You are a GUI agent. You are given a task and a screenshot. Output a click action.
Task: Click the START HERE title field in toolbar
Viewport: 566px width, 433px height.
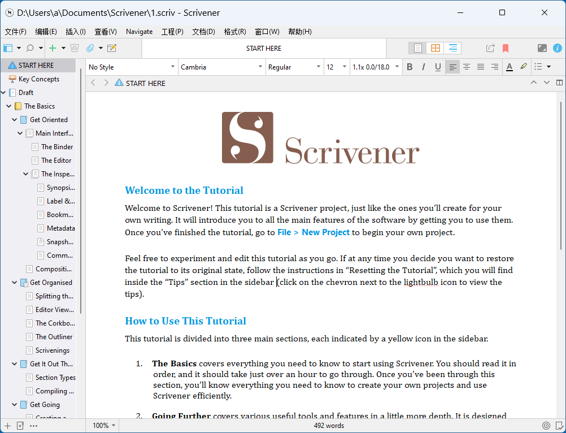click(x=264, y=49)
